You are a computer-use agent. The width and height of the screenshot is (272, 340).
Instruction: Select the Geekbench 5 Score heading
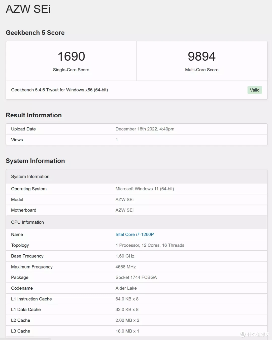[35, 32]
